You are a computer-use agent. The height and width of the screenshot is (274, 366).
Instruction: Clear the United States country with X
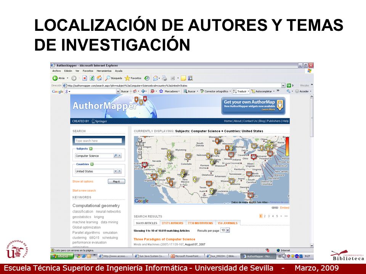[x=119, y=171]
